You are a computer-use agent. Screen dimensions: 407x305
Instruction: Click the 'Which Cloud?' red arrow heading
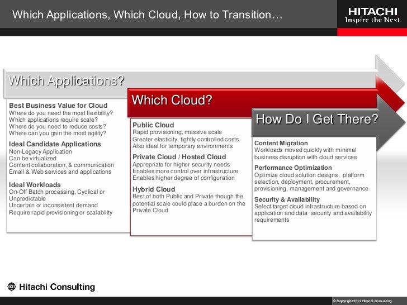pyautogui.click(x=172, y=100)
